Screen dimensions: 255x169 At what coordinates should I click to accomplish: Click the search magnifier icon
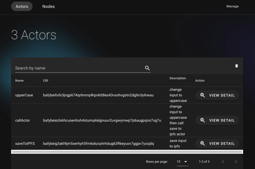pos(147,68)
